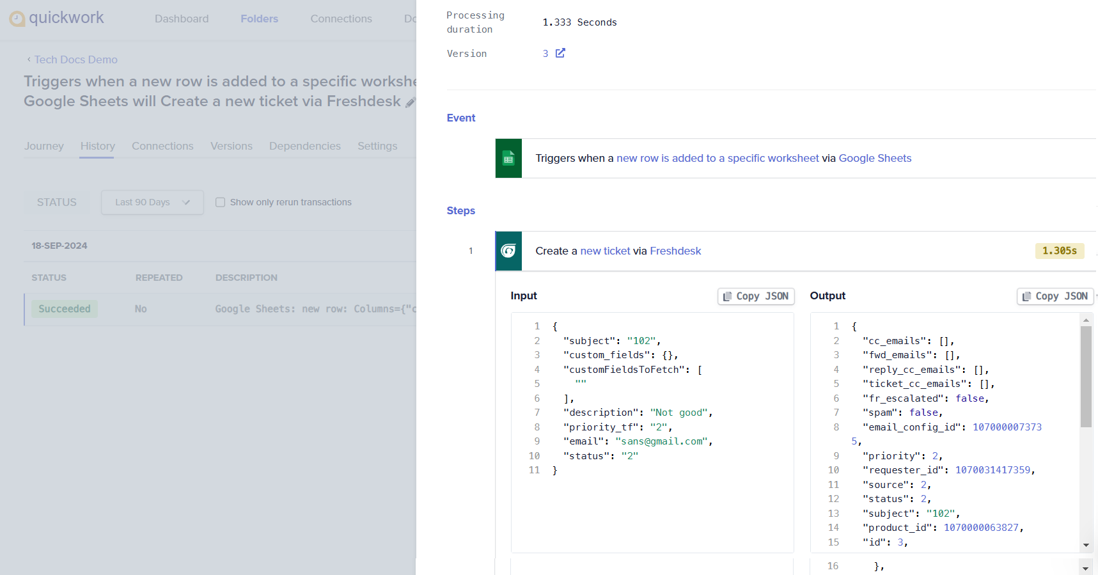This screenshot has height=575, width=1098.
Task: Click the version number 3 link
Action: (545, 54)
